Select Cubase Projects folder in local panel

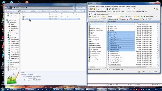point(94,40)
